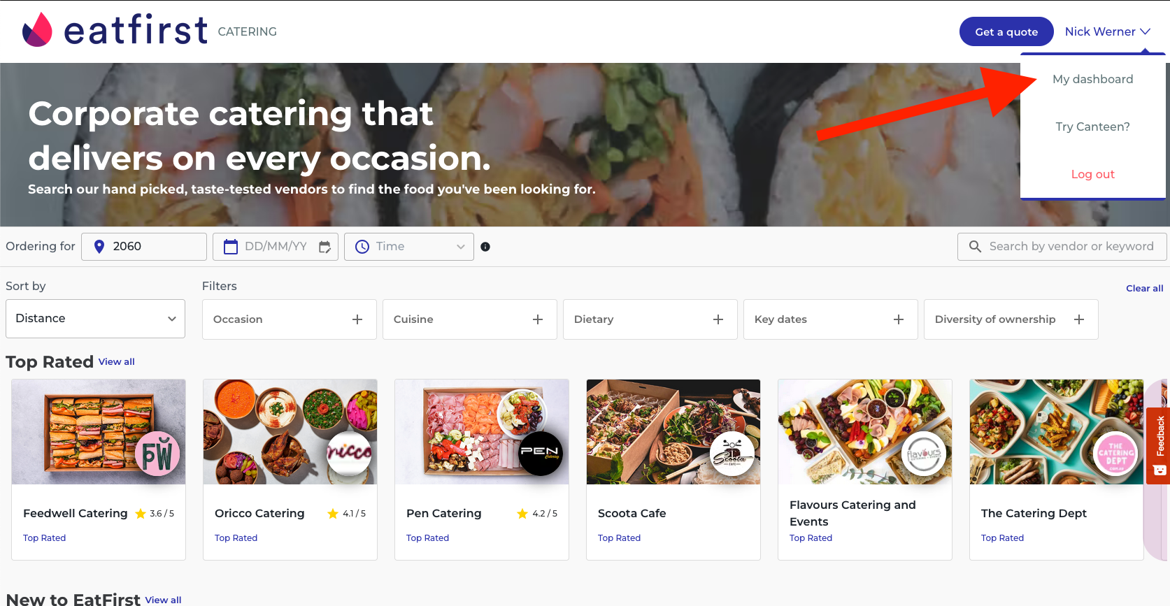Click the plus icon on Key dates filter
This screenshot has width=1170, height=606.
pos(899,319)
